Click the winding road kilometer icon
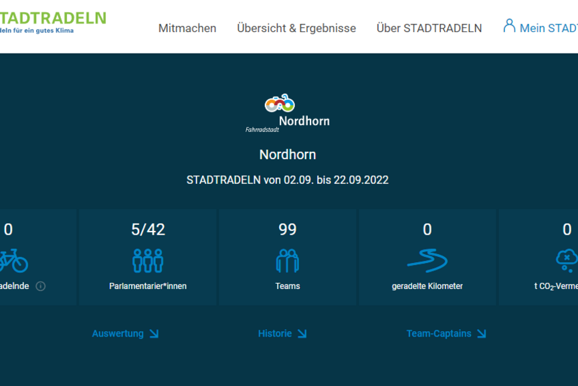 pos(427,260)
